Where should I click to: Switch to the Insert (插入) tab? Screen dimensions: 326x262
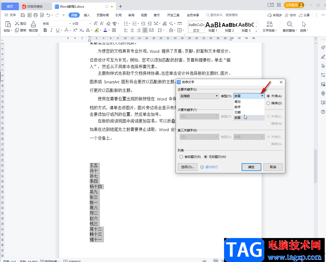coord(87,15)
